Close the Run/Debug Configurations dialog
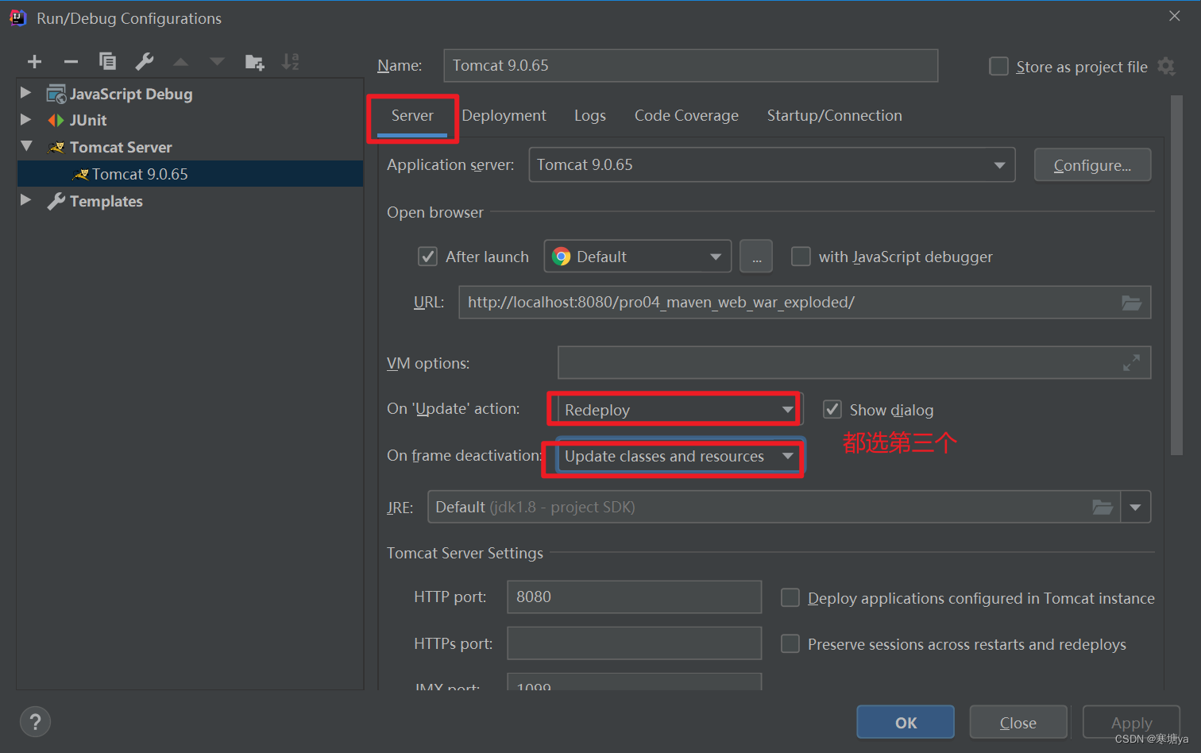This screenshot has width=1201, height=753. 1175,16
